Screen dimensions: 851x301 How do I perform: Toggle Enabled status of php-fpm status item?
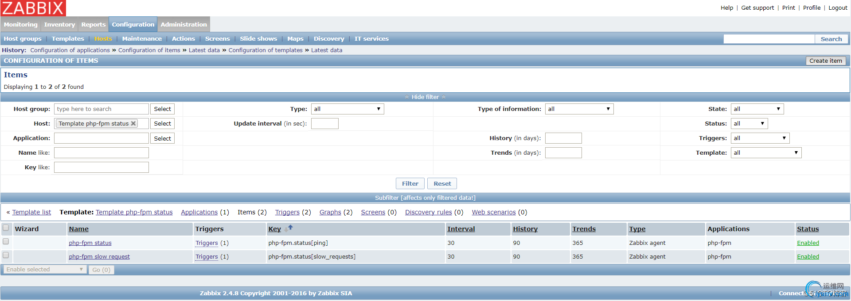click(x=808, y=243)
